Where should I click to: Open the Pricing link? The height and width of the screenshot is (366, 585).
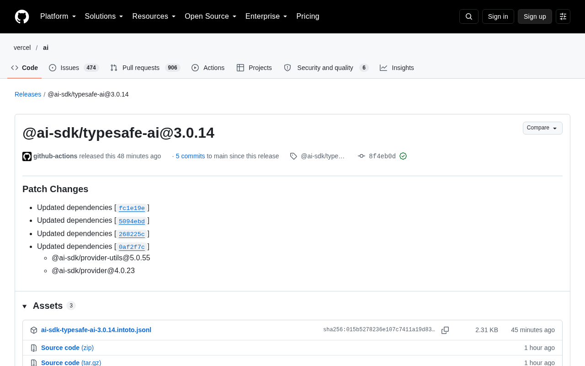(x=308, y=16)
